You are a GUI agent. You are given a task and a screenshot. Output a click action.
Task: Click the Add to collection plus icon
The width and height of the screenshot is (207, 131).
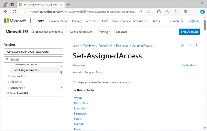182,46
